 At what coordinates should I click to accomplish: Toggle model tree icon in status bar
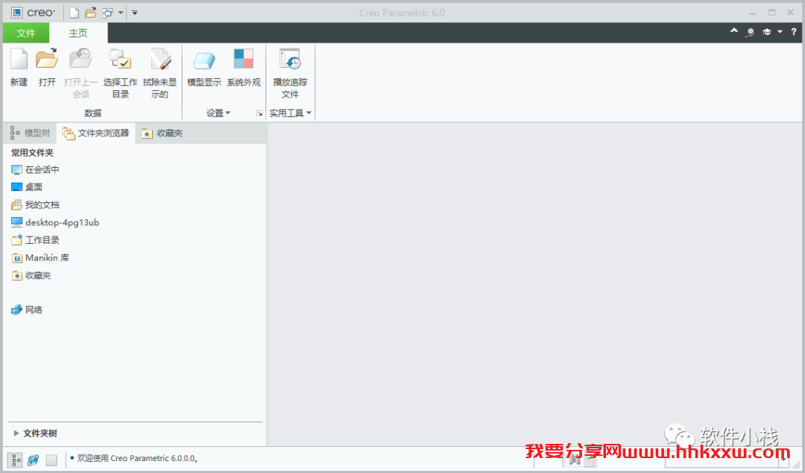click(14, 460)
